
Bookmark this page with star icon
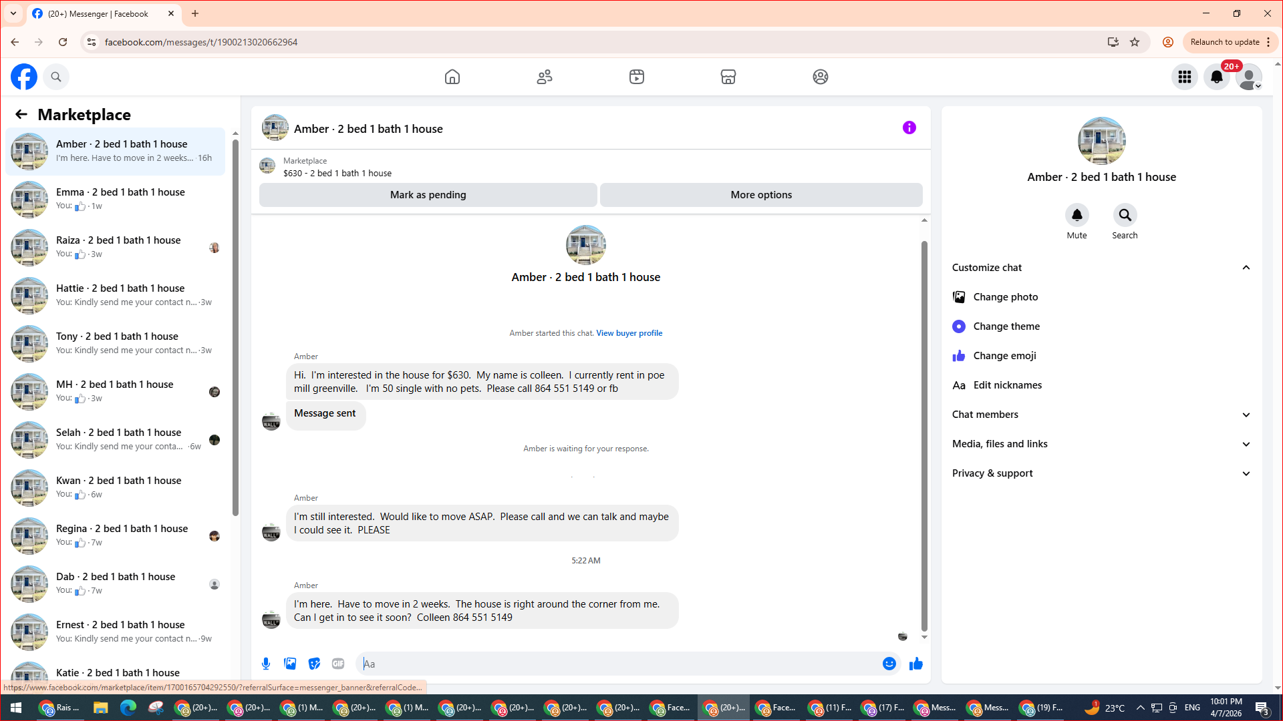pos(1135,42)
